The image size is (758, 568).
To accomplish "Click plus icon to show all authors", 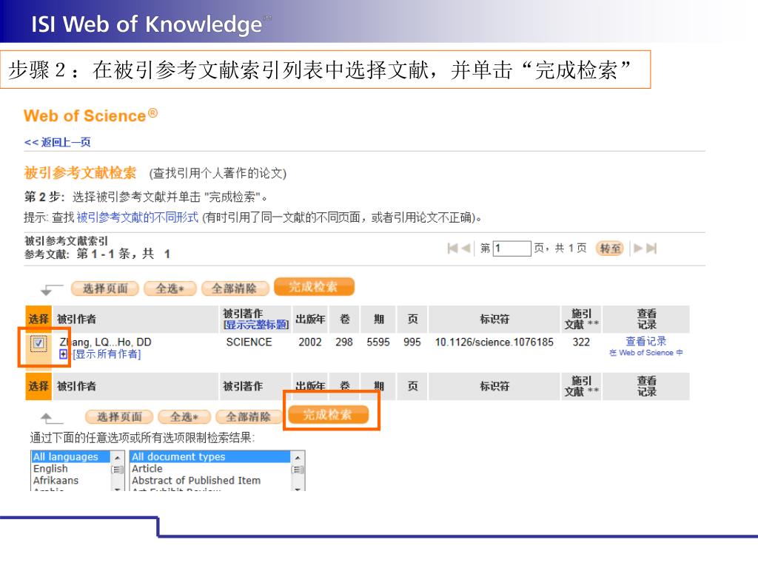I will click(x=64, y=354).
